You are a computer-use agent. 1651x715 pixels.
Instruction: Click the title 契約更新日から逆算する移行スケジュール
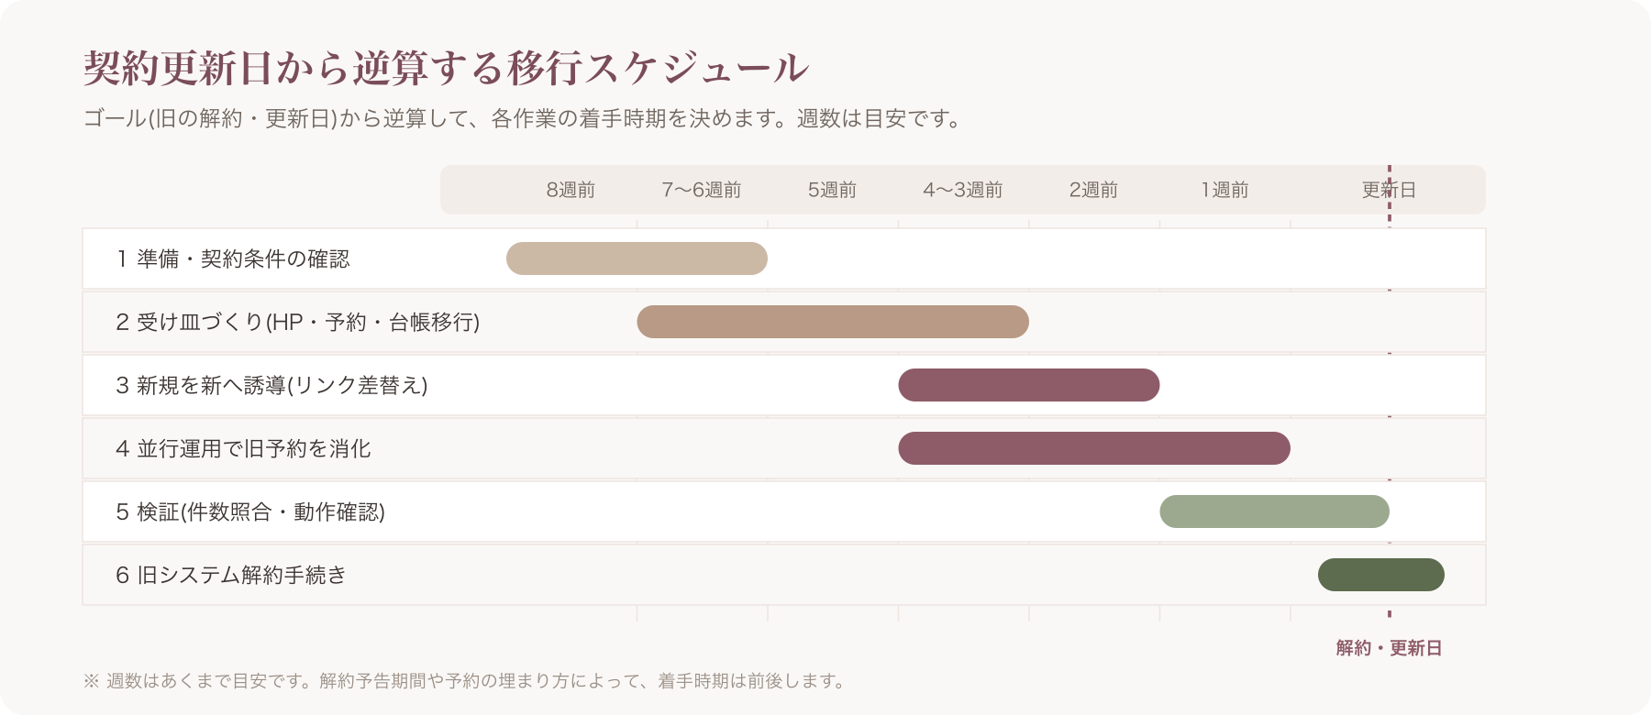(x=446, y=68)
